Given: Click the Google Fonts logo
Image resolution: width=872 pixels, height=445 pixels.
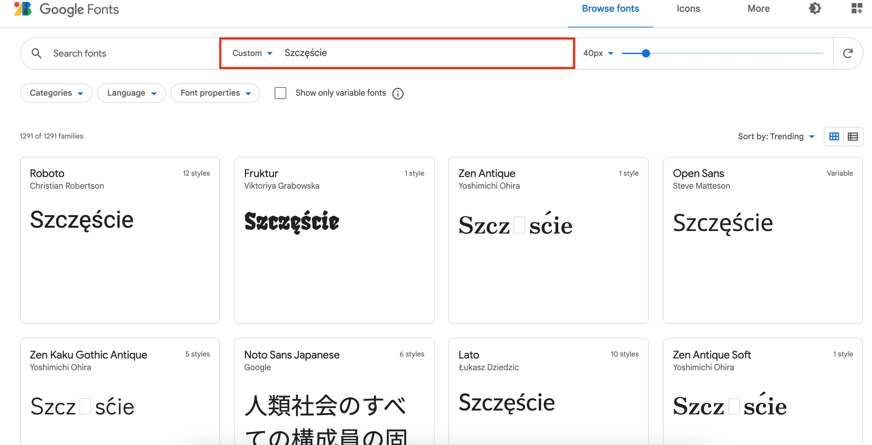Looking at the screenshot, I should point(66,9).
